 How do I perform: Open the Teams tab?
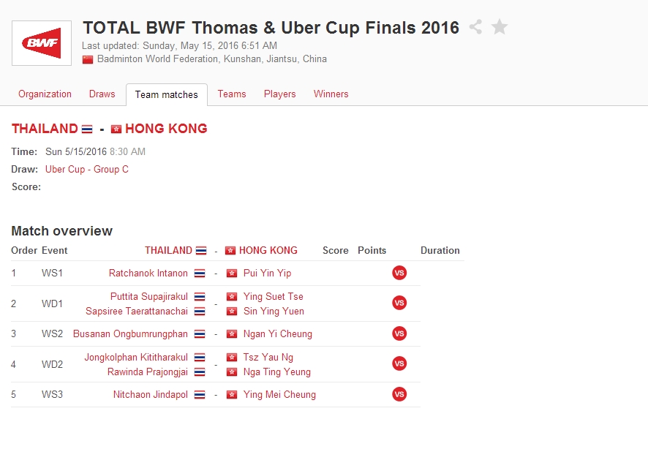coord(232,94)
